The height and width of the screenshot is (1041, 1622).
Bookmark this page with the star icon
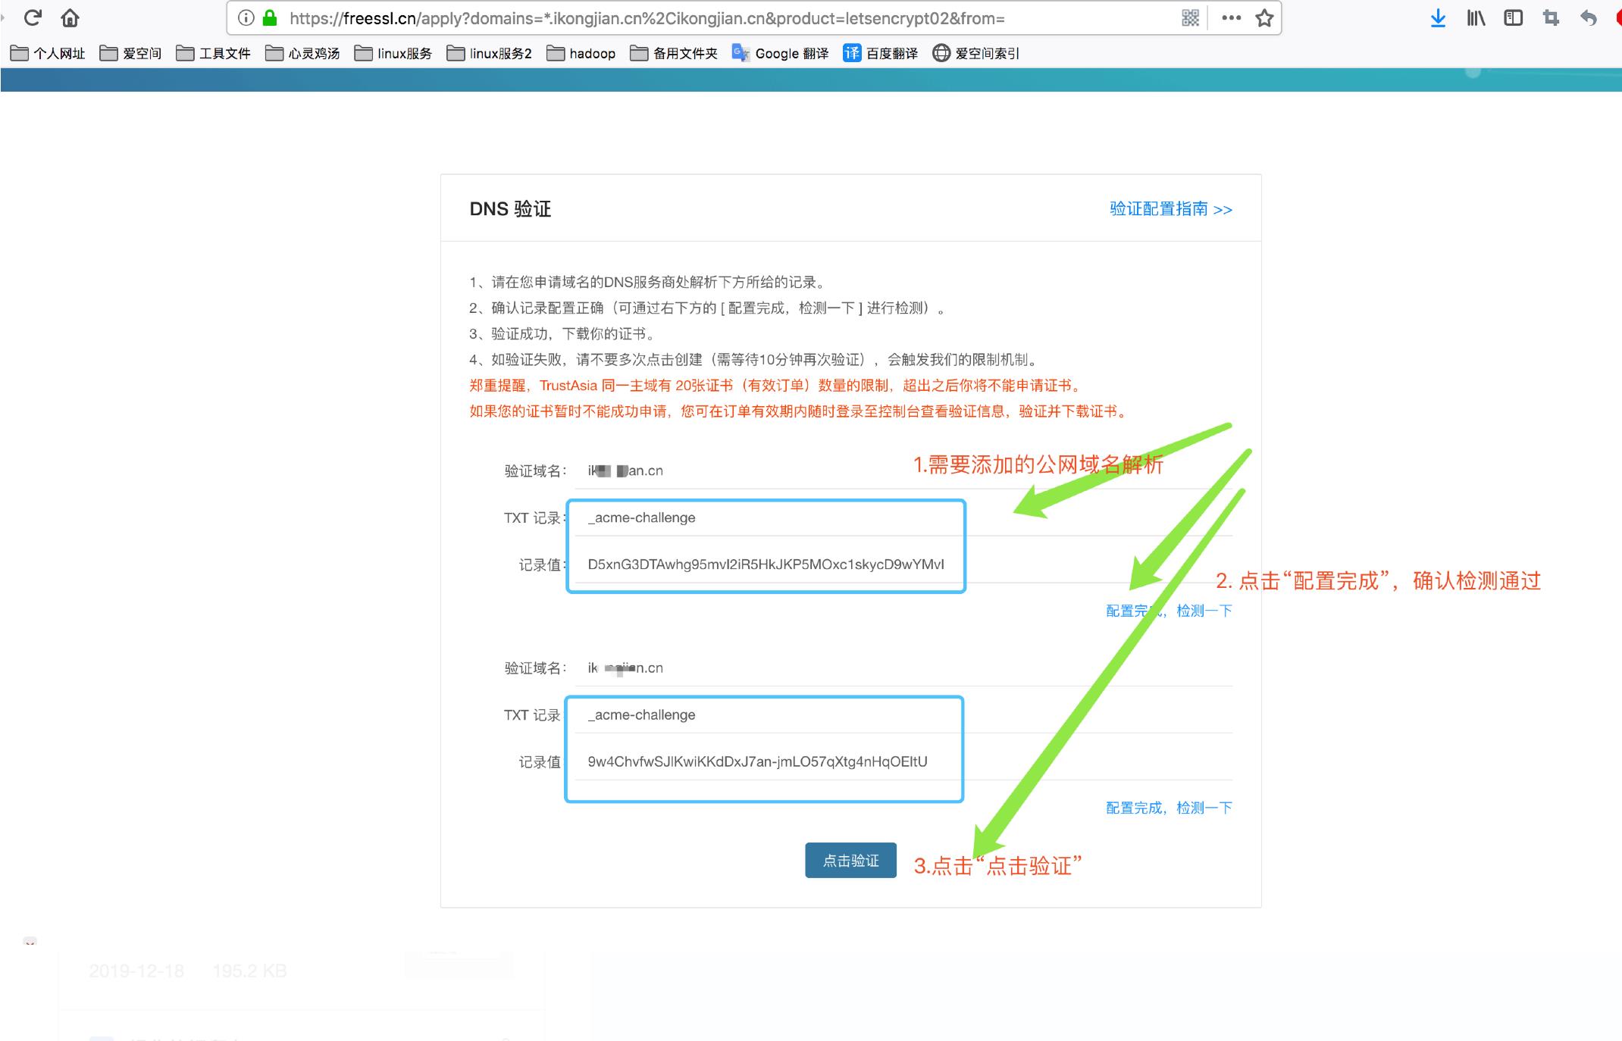click(1264, 17)
